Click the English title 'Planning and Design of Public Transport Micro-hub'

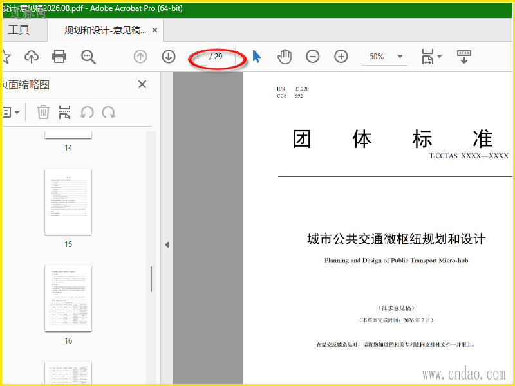397,261
